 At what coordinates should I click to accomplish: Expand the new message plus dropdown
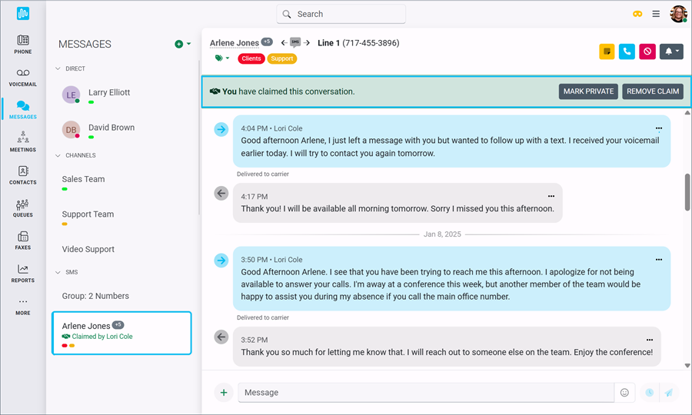pyautogui.click(x=183, y=45)
